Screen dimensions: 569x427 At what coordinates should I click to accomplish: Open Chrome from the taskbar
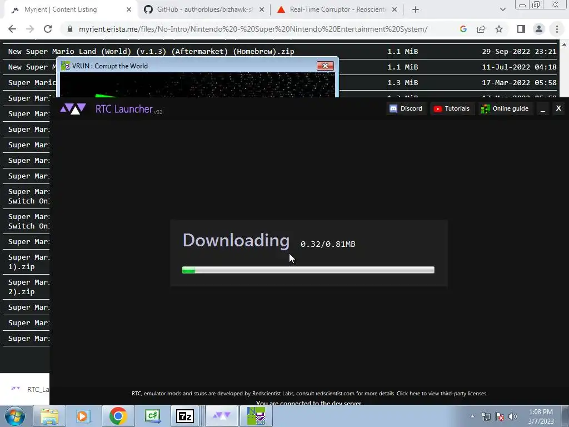pos(118,416)
